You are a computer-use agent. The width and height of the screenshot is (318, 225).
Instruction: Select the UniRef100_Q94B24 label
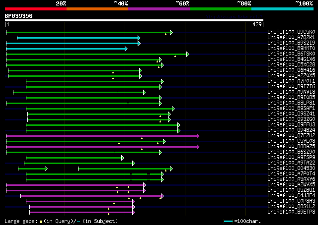(x=291, y=130)
